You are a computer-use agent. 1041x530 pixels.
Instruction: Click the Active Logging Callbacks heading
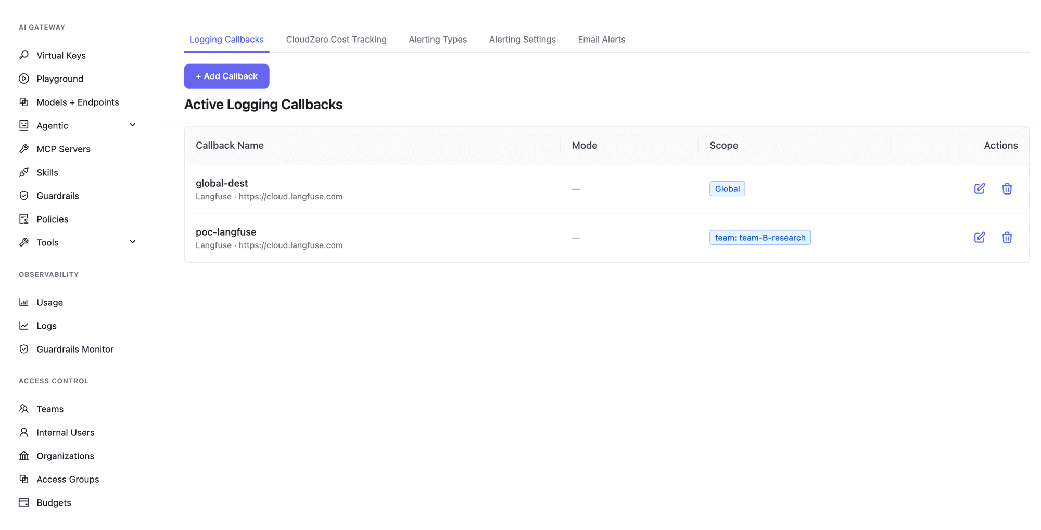[263, 104]
